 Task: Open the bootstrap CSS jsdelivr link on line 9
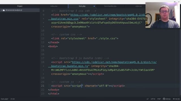point(108,15)
